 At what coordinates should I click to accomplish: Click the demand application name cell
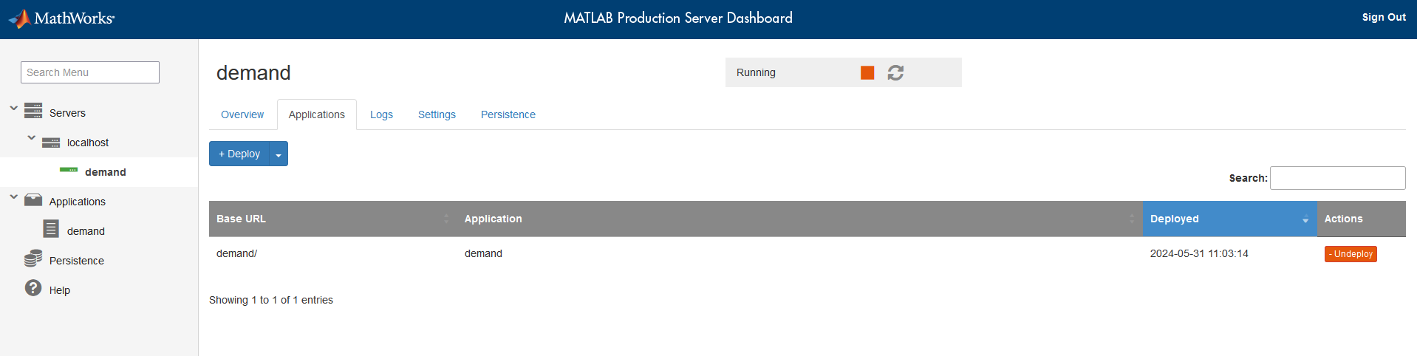click(x=483, y=253)
